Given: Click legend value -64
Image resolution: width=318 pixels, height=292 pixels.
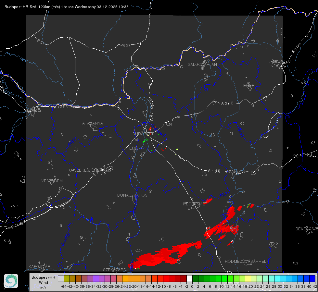Looking at the screenshot, I should click(x=63, y=286).
